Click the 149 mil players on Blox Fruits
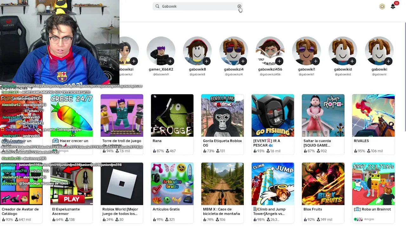The height and width of the screenshot is (228, 406). point(324,219)
